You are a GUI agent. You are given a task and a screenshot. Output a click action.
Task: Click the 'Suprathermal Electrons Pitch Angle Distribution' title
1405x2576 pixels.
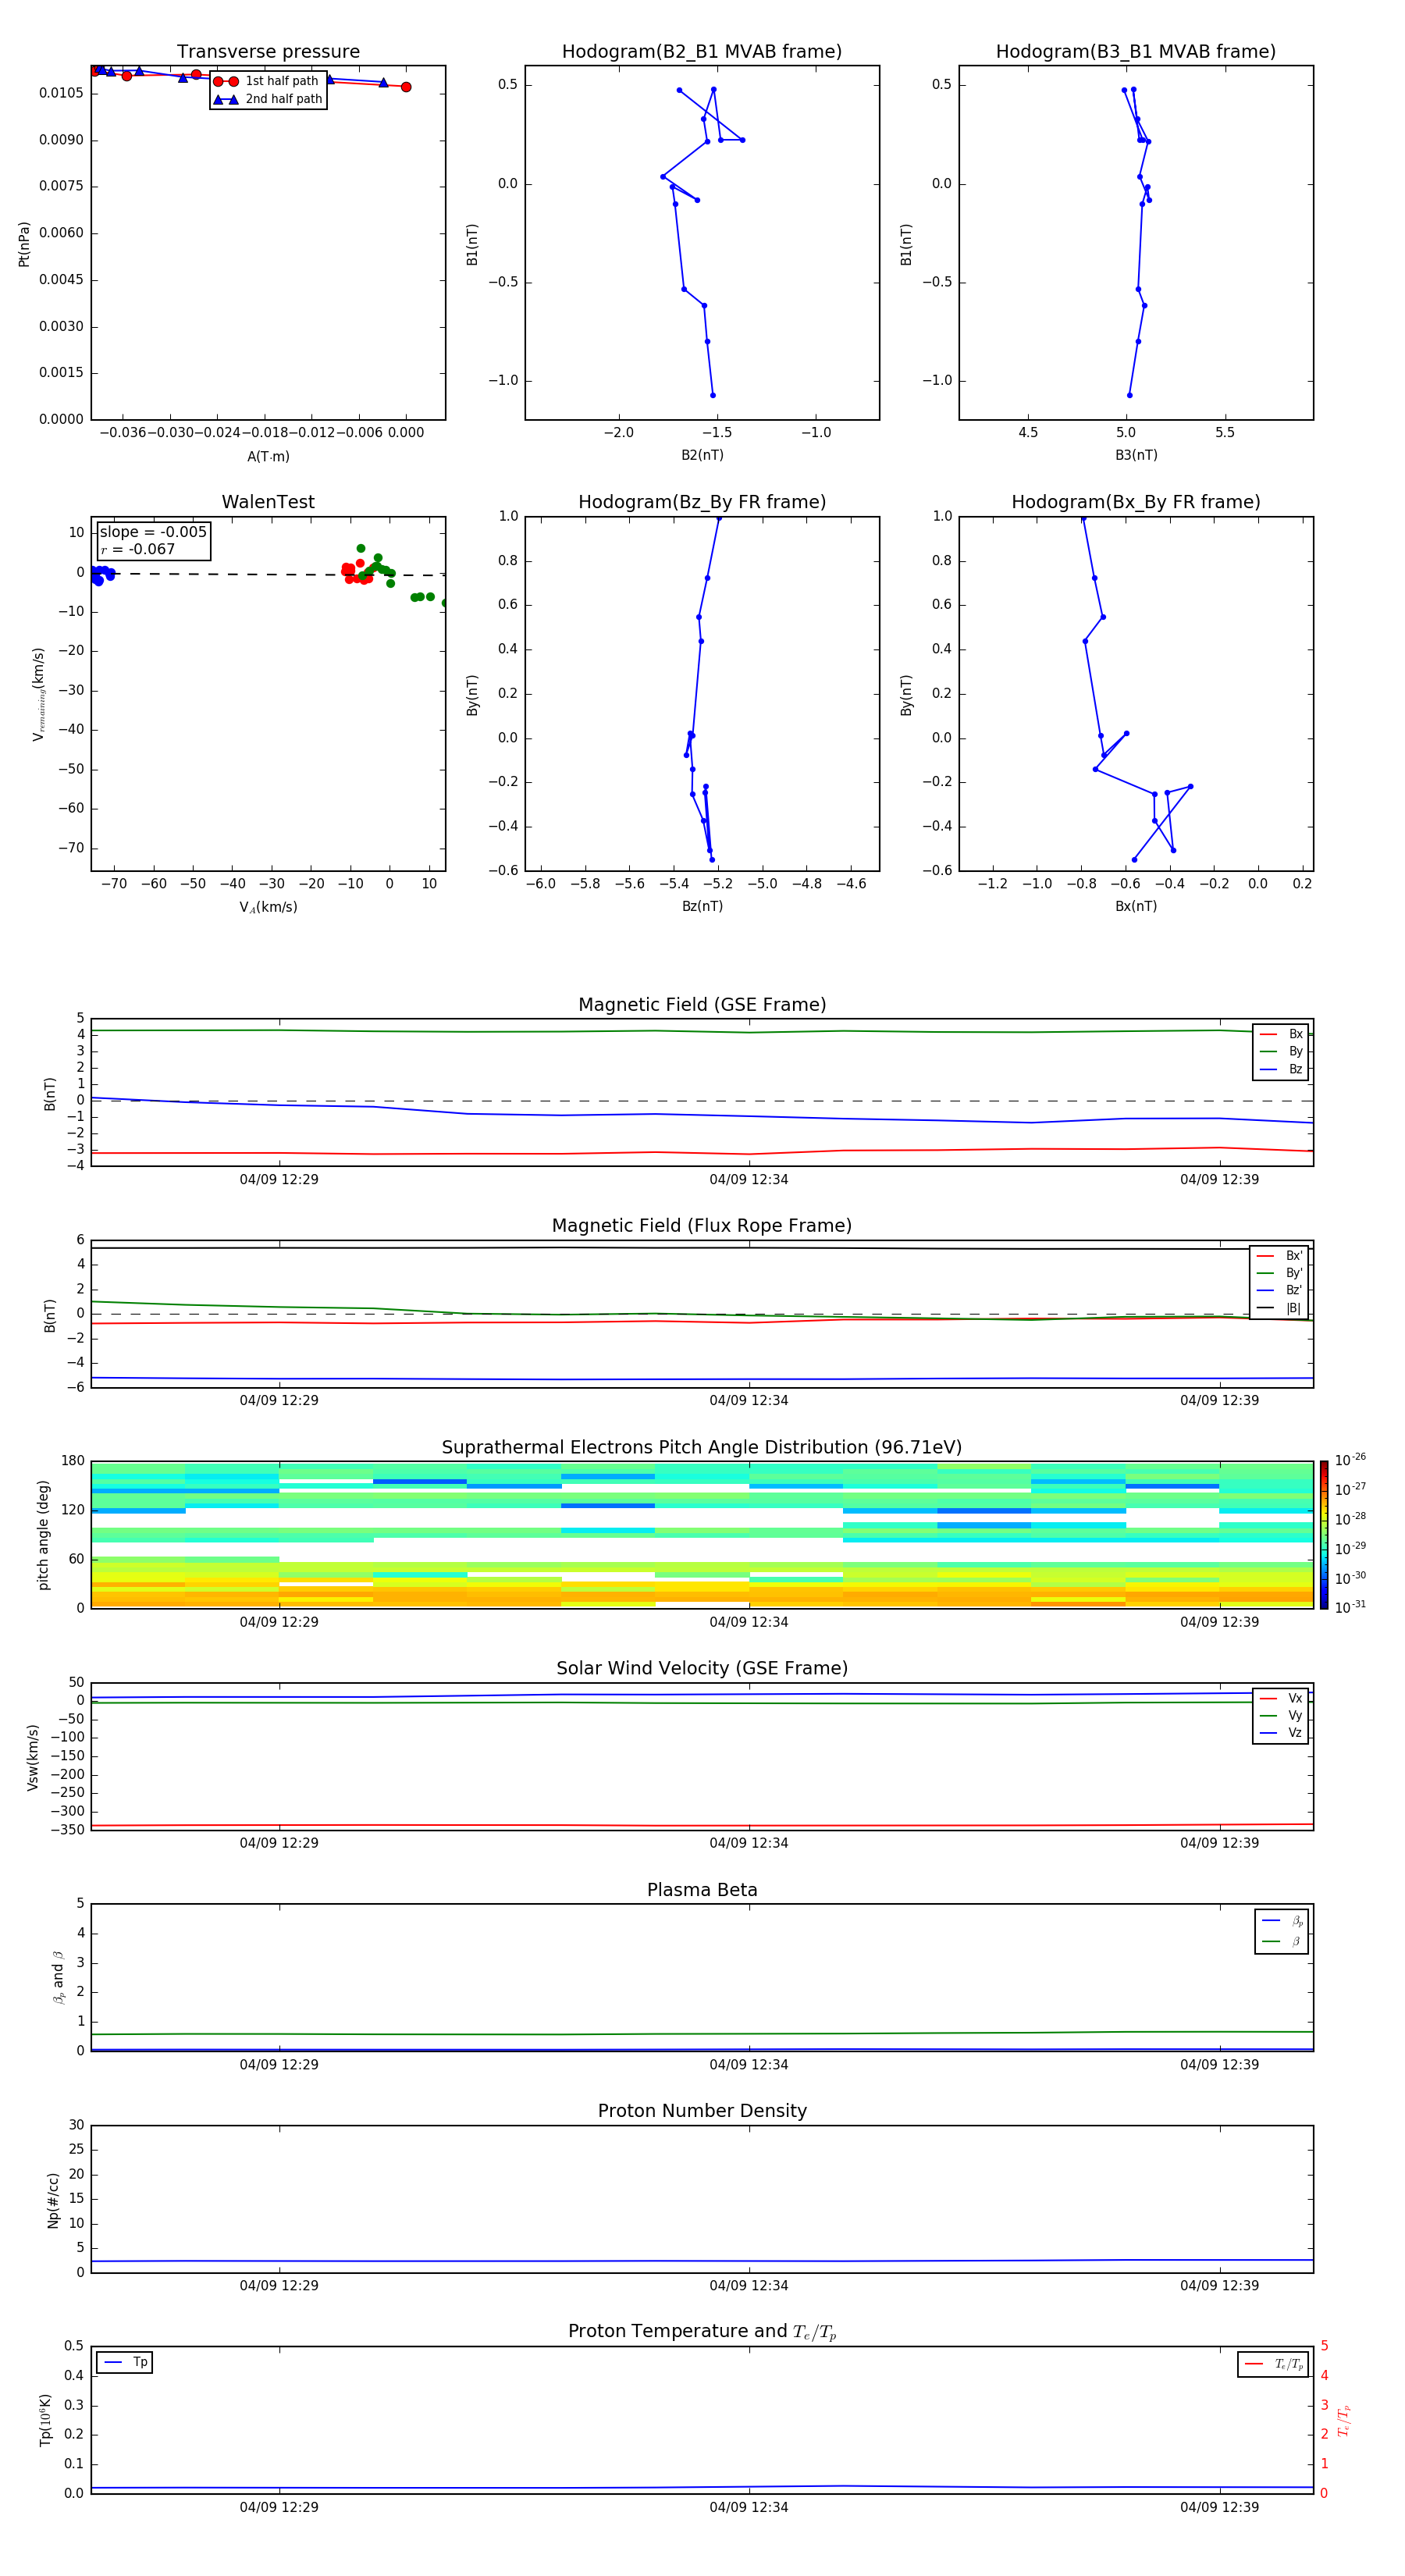[x=702, y=1448]
